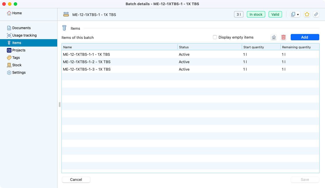
Task: Open the duplicate batch dropdown arrow
Action: click(x=298, y=15)
